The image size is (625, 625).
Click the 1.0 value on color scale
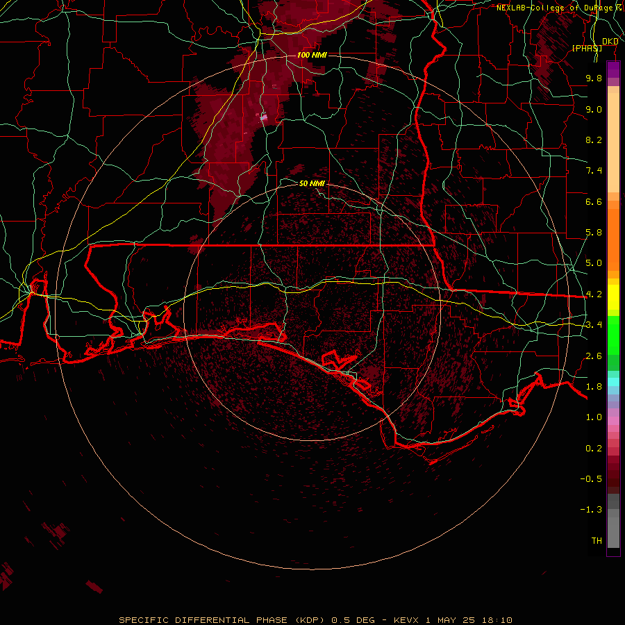point(594,417)
